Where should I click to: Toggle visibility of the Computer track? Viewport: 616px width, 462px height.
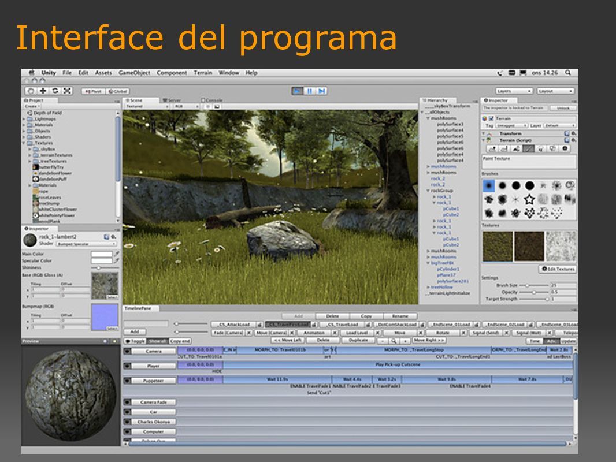pyautogui.click(x=127, y=431)
